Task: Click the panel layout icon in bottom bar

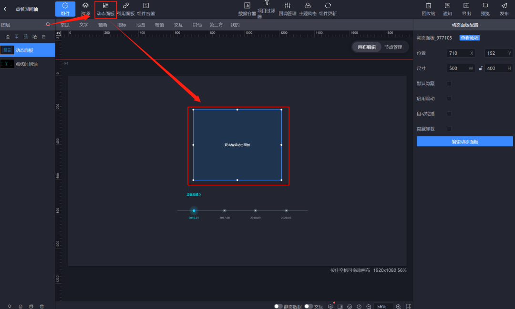Action: tap(340, 306)
